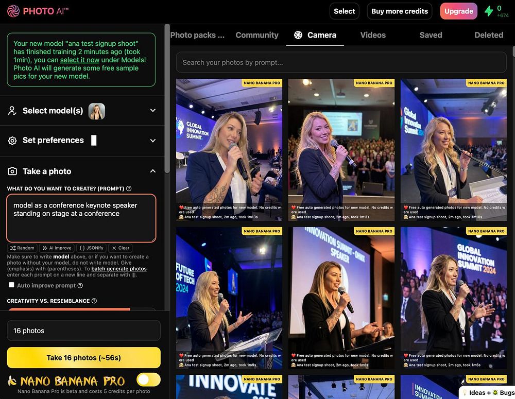Screen dimensions: 515x399
Task: Click the JSONify button
Action: 91,248
